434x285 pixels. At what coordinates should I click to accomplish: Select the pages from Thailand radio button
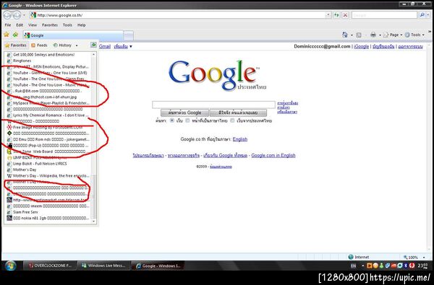click(x=232, y=120)
